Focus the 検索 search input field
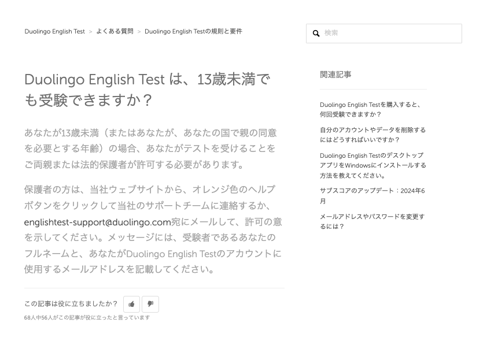487x345 pixels. (390, 34)
